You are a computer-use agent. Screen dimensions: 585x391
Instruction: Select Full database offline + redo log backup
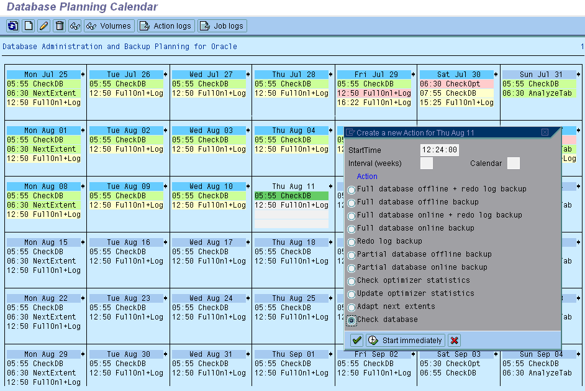point(351,190)
